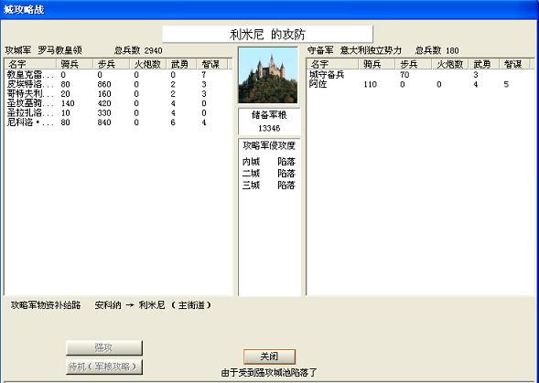This screenshot has width=539, height=383.
Task: Sort attackers by 智谋 column header
Action: click(x=211, y=64)
